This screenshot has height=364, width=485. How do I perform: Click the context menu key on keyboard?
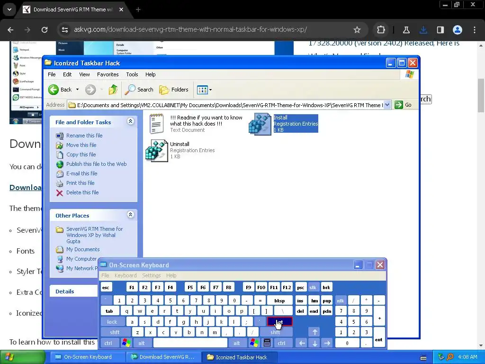click(x=267, y=343)
